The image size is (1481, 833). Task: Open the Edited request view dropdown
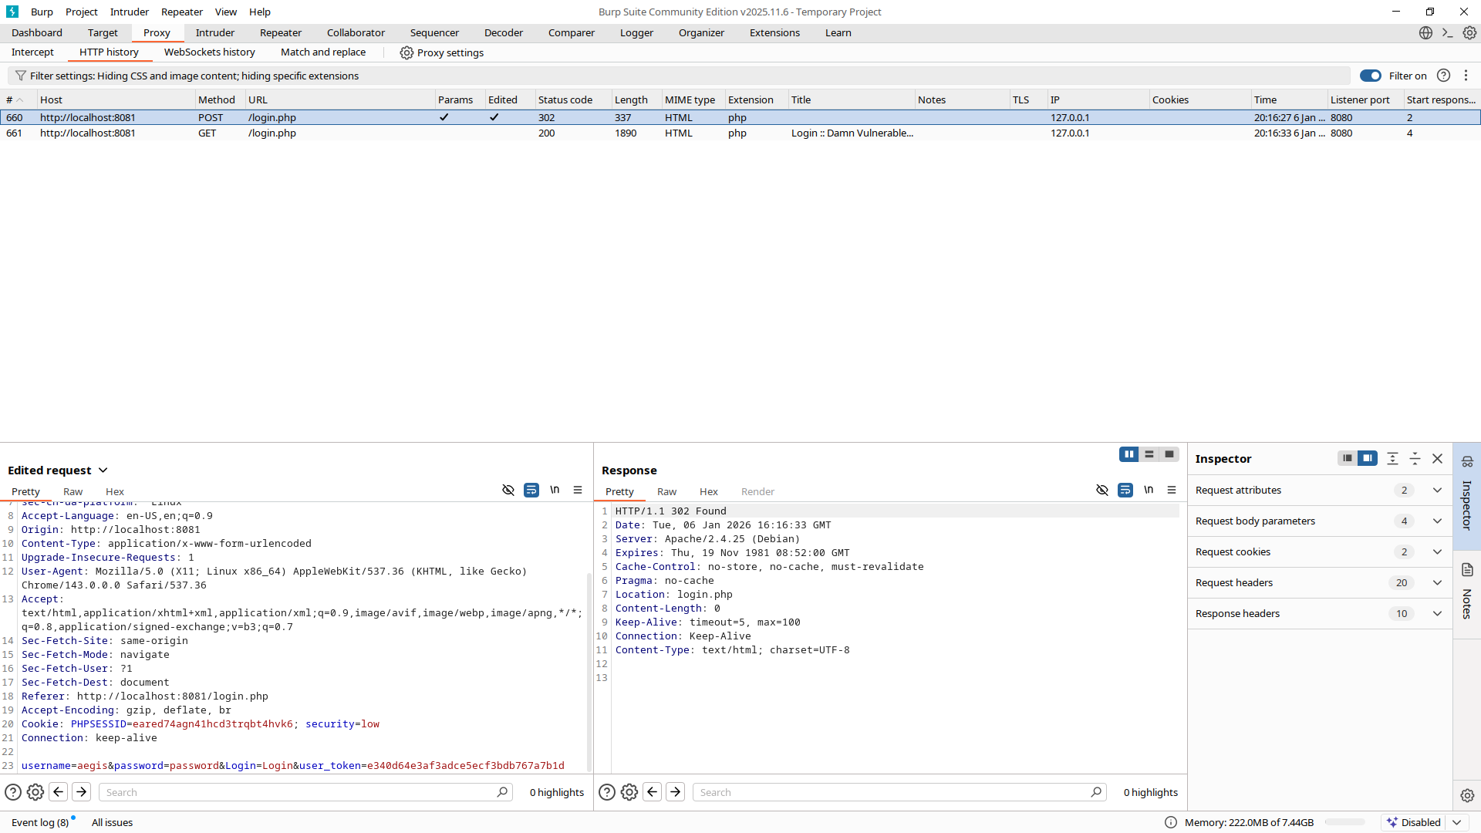pos(103,470)
